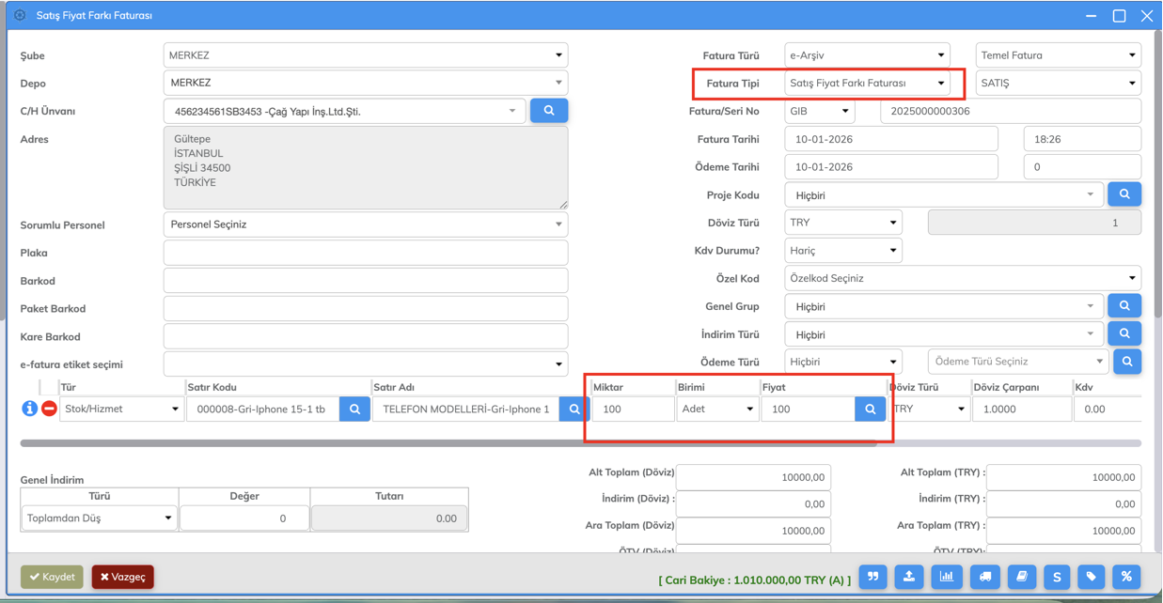1163x603 pixels.
Task: Click the upload icon in bottom toolbar
Action: [909, 577]
